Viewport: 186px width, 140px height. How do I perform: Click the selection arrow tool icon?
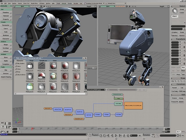click(175, 11)
